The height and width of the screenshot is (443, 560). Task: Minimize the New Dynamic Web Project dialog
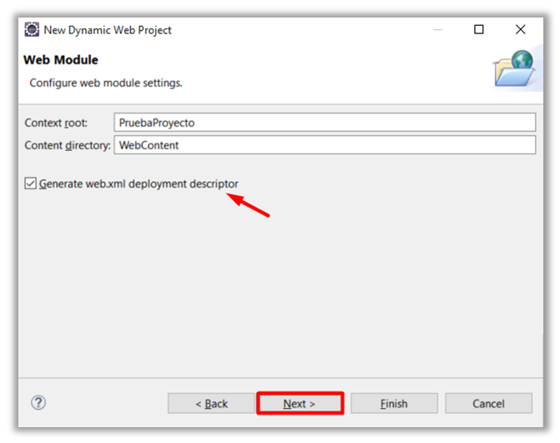coord(438,29)
